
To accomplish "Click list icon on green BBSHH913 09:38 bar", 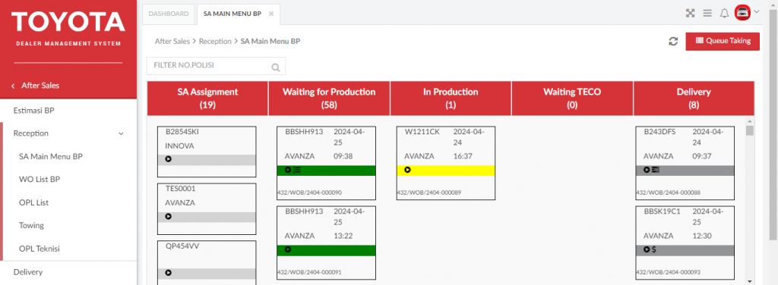I will (x=297, y=171).
